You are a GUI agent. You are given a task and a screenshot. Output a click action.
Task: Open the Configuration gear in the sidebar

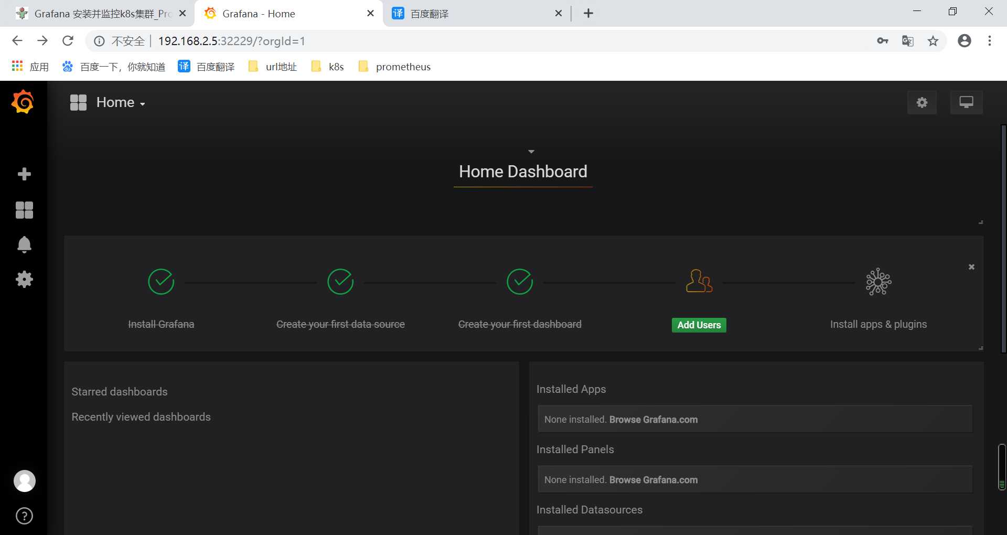point(24,279)
